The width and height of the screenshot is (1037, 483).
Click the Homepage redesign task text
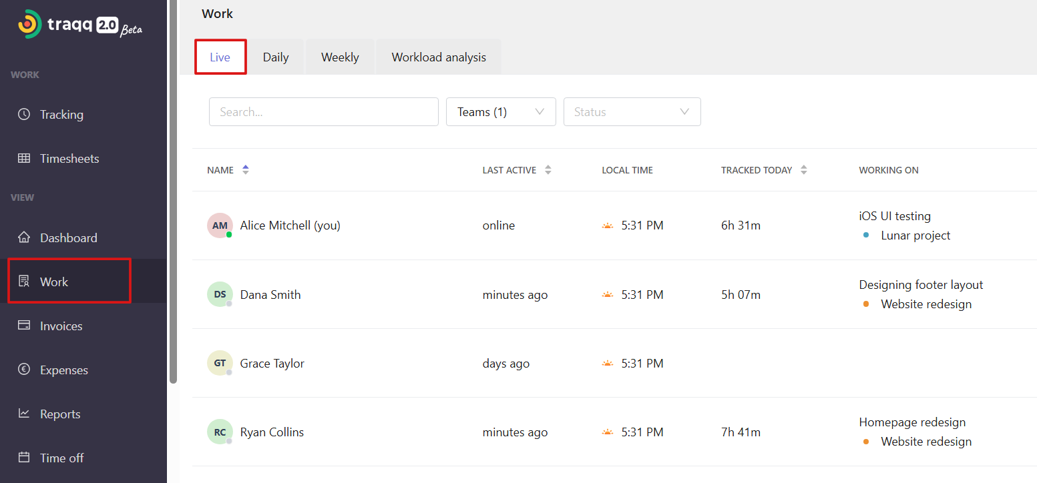point(912,422)
